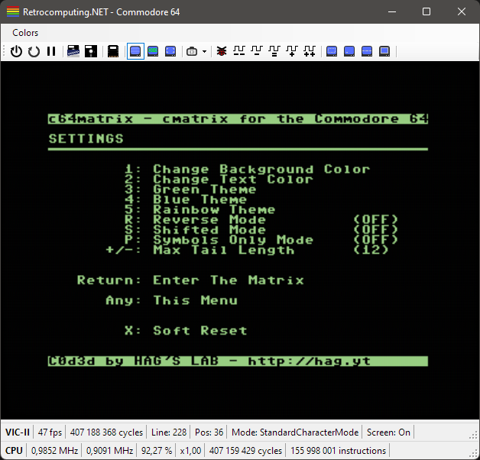The height and width of the screenshot is (460, 480).
Task: Click blue screen icon with dashed middle line
Action: coord(367,51)
